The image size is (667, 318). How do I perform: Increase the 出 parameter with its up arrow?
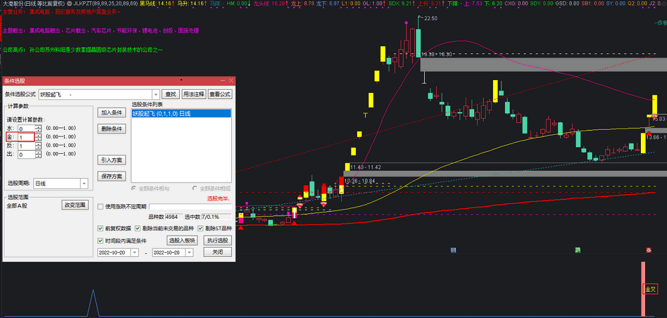39,153
